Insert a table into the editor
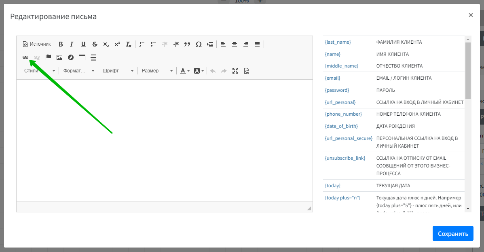The image size is (484, 252). (82, 57)
